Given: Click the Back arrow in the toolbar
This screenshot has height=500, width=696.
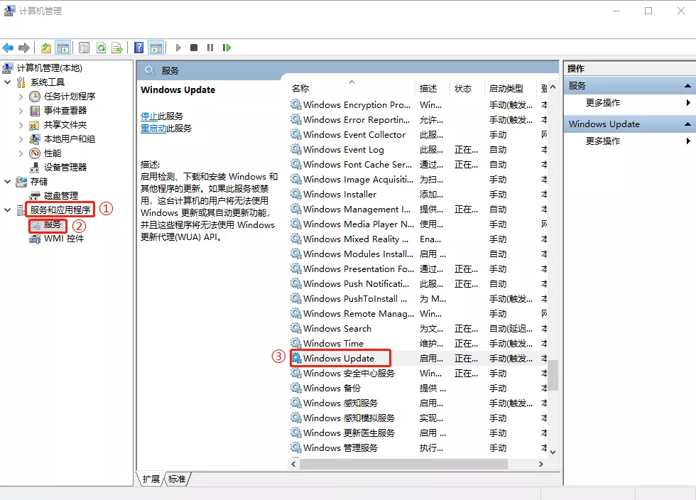Looking at the screenshot, I should [8, 48].
